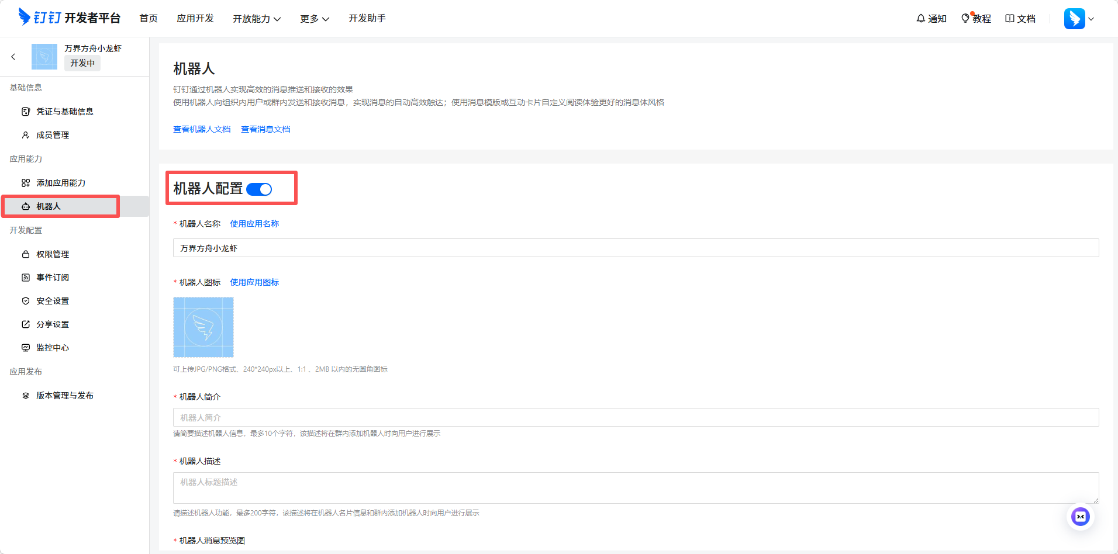
Task: Go to 成员管理 in sidebar
Action: 53,135
